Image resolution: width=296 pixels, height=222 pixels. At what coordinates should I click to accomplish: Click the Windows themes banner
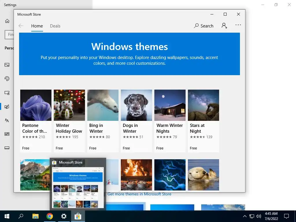point(129,54)
